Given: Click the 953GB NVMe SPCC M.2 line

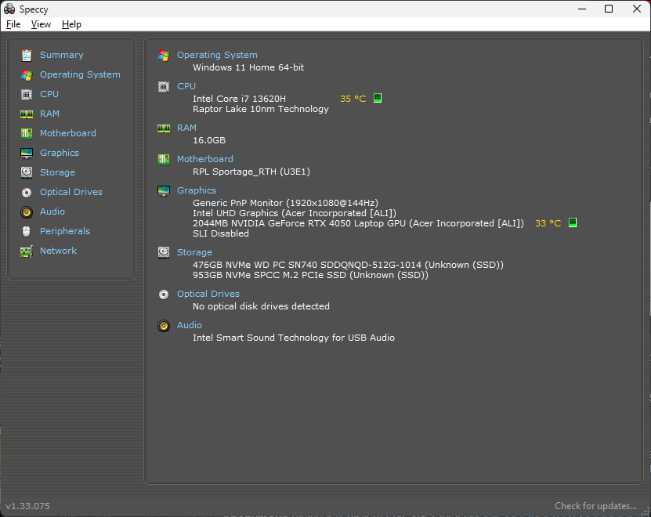Looking at the screenshot, I should 310,275.
